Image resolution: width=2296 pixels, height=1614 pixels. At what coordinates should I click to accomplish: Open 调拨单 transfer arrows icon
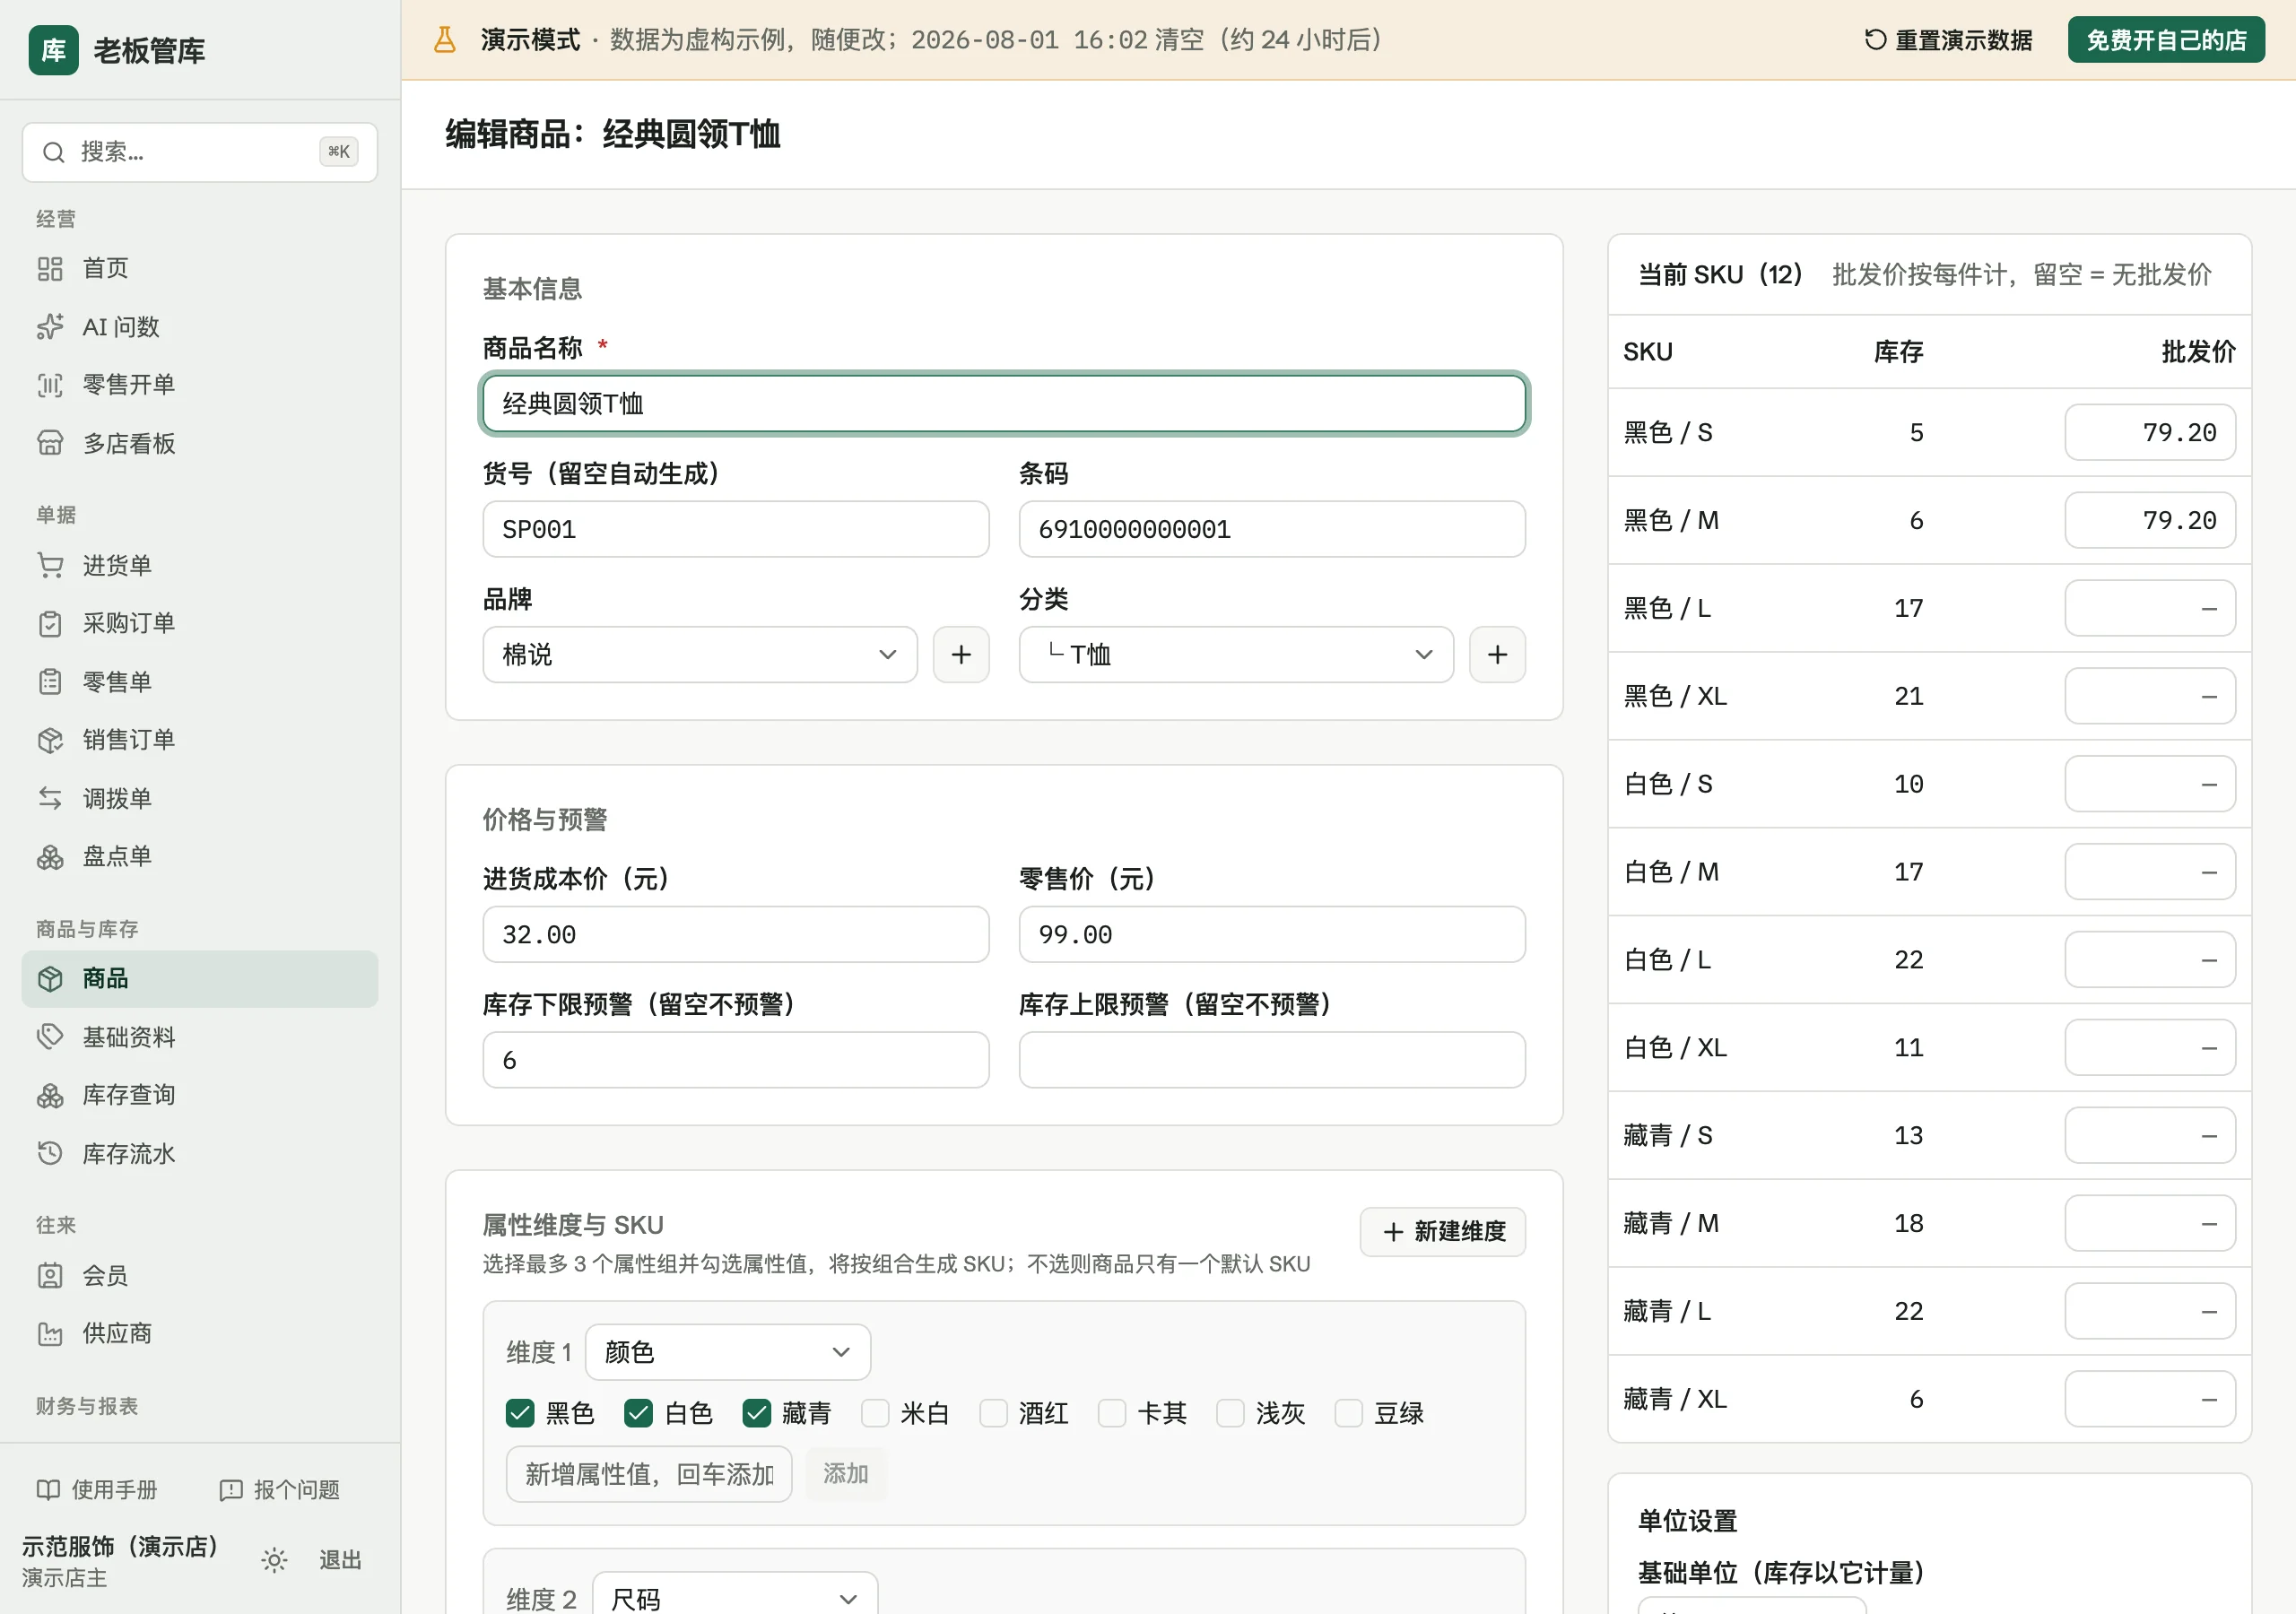point(50,798)
